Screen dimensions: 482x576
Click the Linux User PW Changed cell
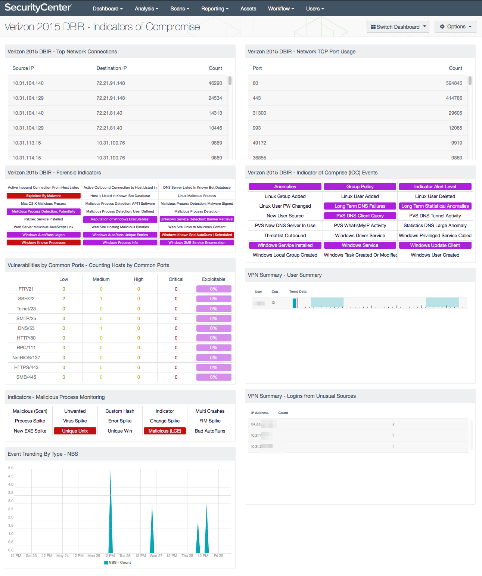tap(285, 206)
